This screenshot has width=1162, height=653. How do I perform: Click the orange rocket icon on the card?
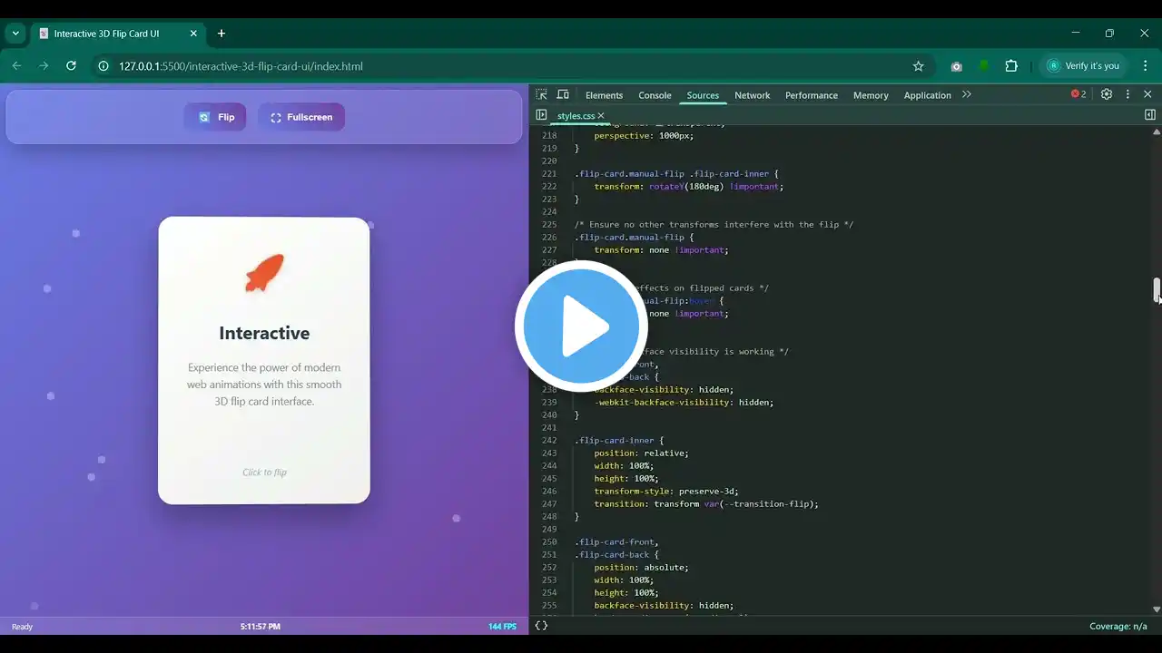(264, 273)
